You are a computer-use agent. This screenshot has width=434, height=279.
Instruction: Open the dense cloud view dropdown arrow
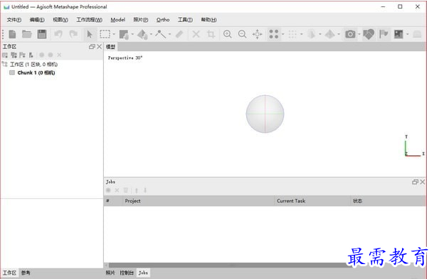coord(302,34)
